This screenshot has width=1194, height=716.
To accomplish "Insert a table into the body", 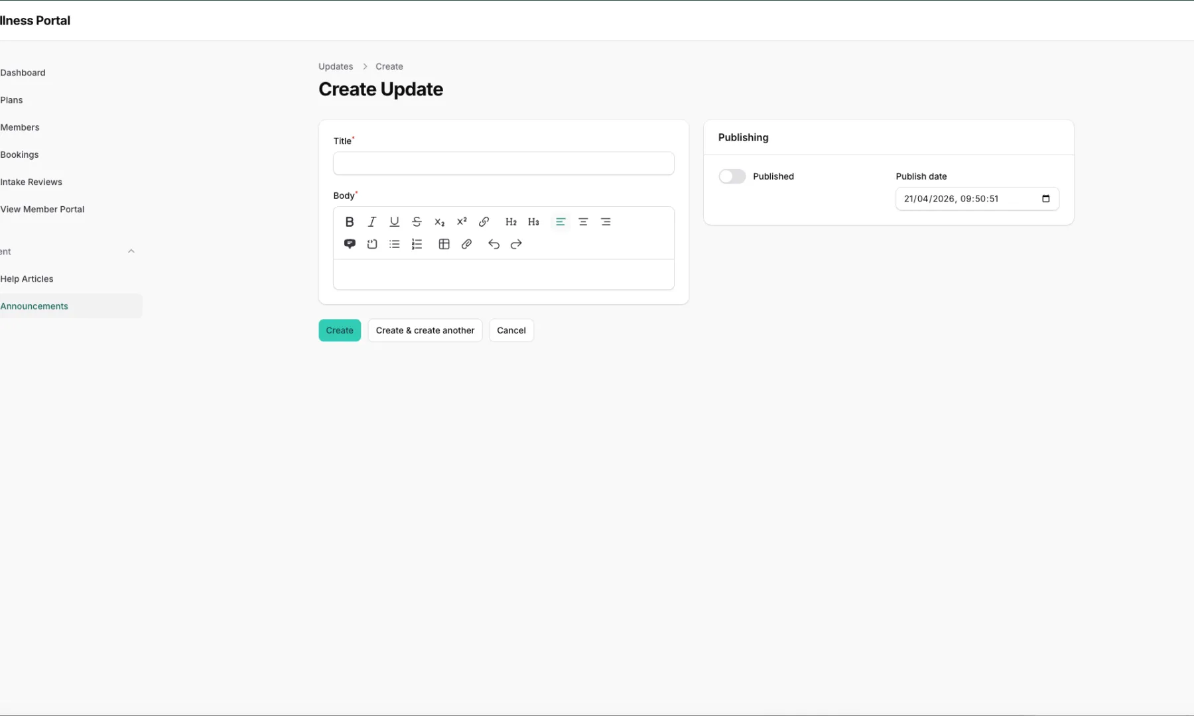I will [443, 244].
